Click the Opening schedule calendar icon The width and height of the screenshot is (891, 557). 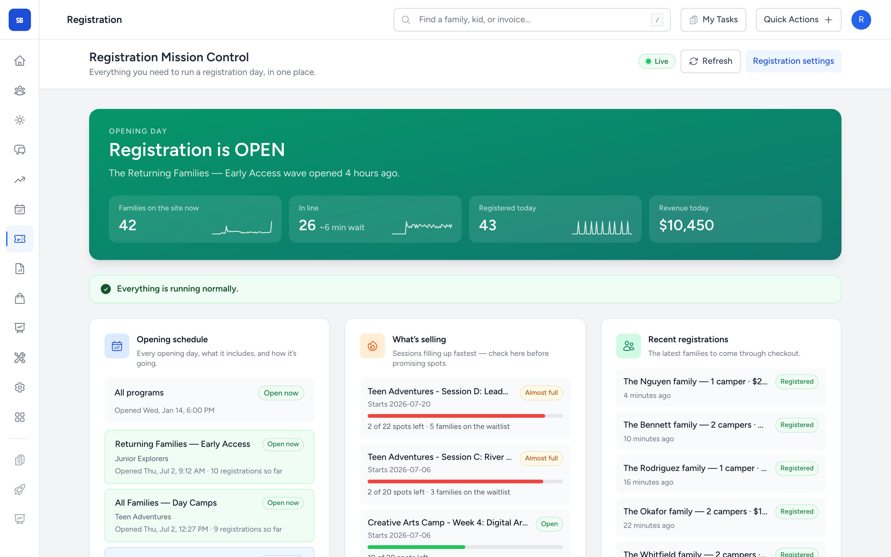pyautogui.click(x=117, y=346)
